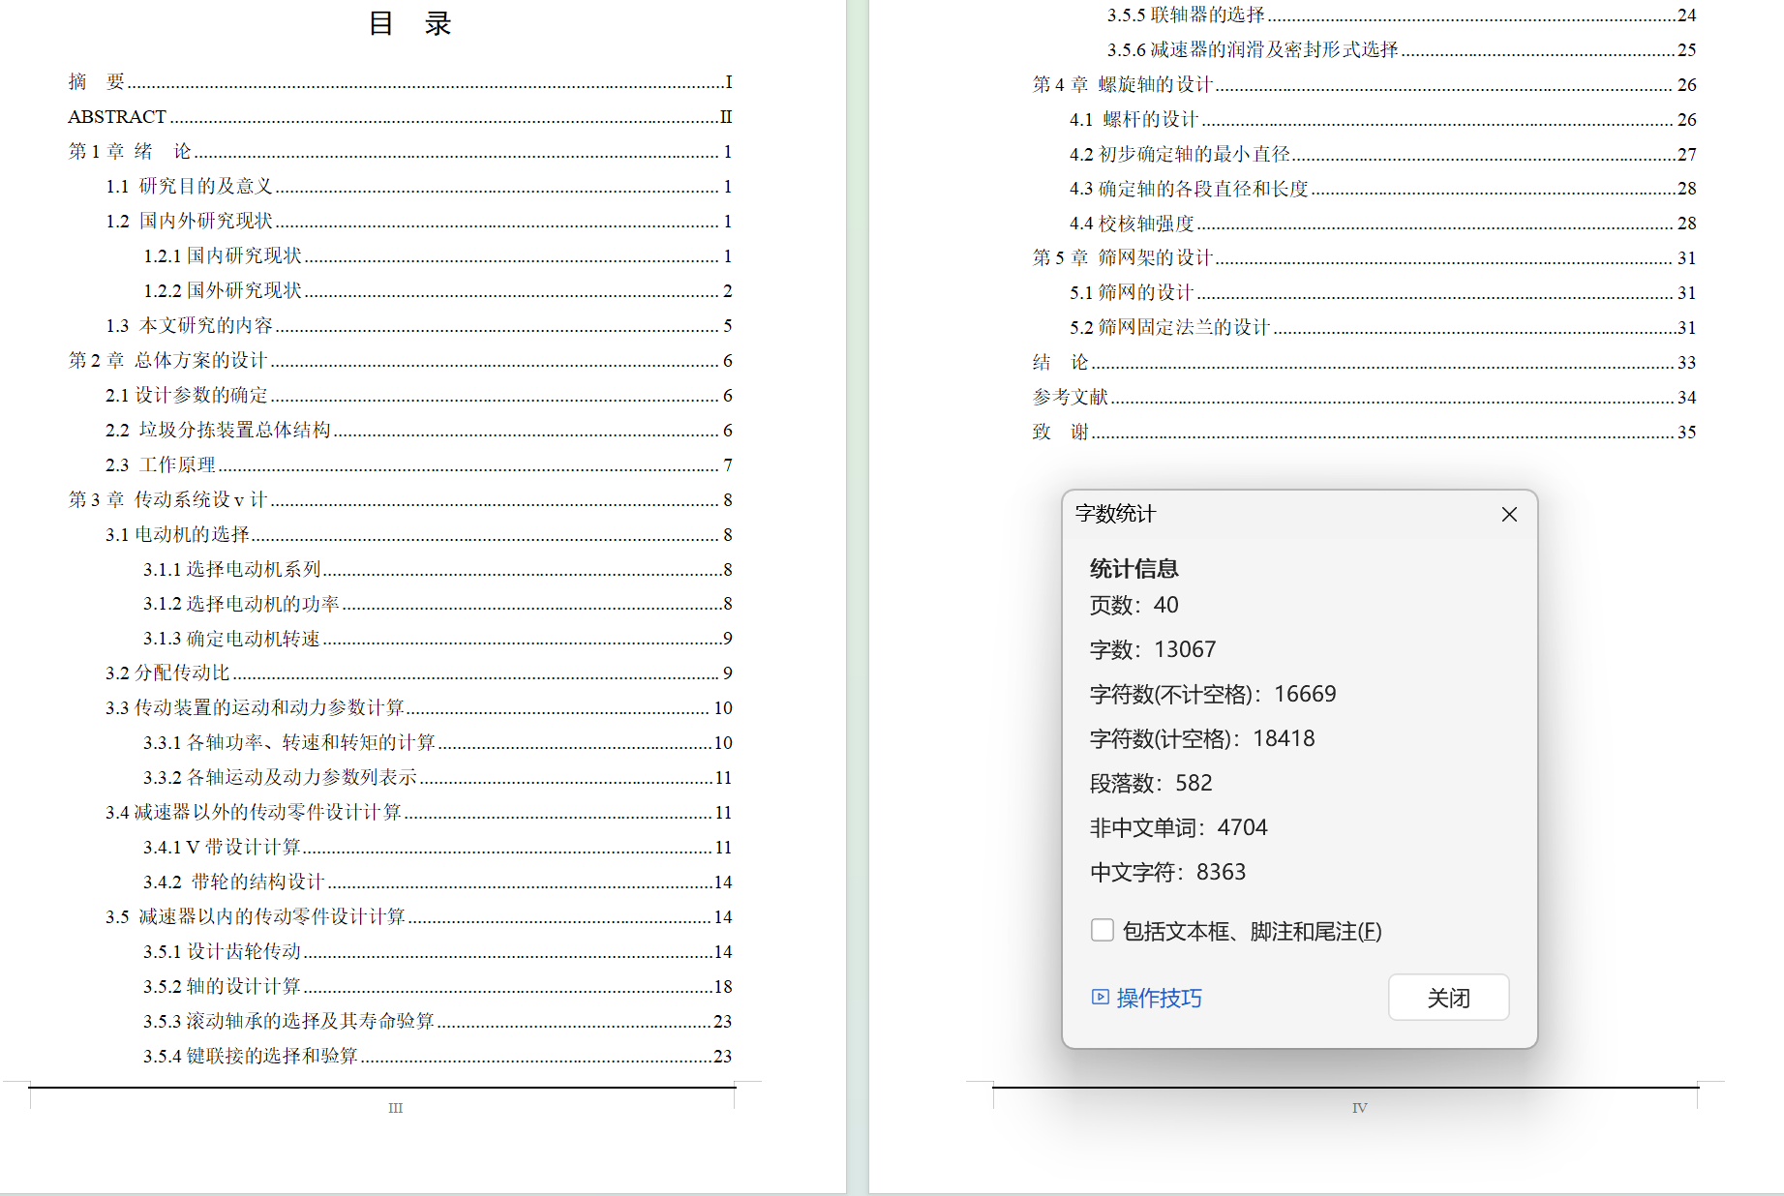Click the 中文字符: 8363 statistic
This screenshot has height=1196, width=1784.
(1167, 873)
